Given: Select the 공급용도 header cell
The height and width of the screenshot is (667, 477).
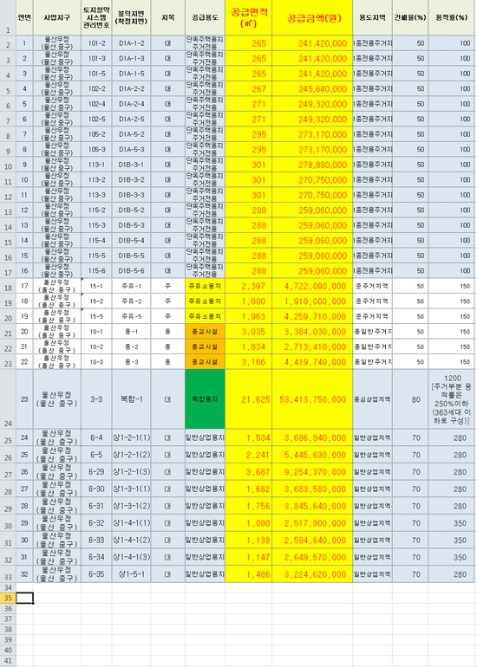Looking at the screenshot, I should pyautogui.click(x=205, y=17).
